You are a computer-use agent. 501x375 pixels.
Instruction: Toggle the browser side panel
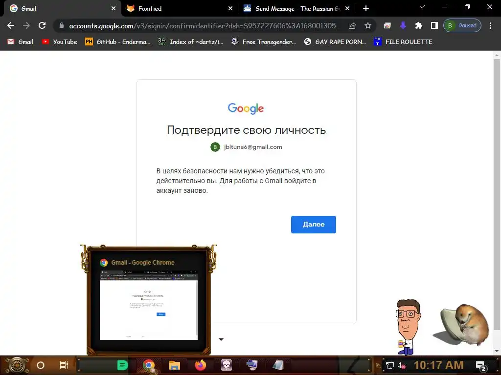(434, 25)
